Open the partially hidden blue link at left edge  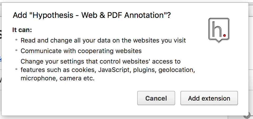click(x=1, y=59)
